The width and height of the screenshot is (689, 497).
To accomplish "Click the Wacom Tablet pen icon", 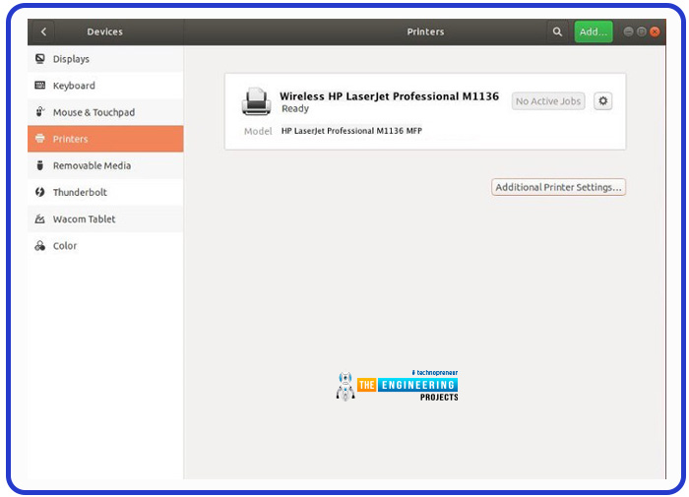I will (x=40, y=218).
